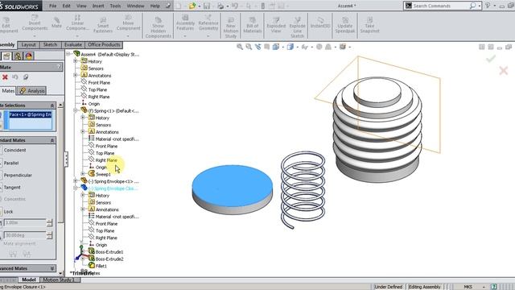Viewport: 515px width, 290px height.
Task: Click the Section View icon
Action: pos(266,47)
